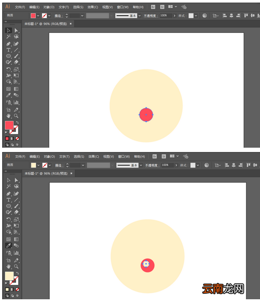This screenshot has width=260, height=301.
Task: Choose the Scale tool in upper window
Action: (x=16, y=69)
